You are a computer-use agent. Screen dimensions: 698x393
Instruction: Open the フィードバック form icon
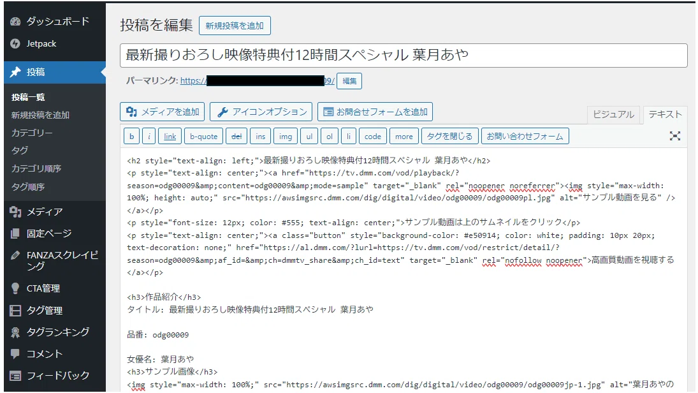click(15, 376)
